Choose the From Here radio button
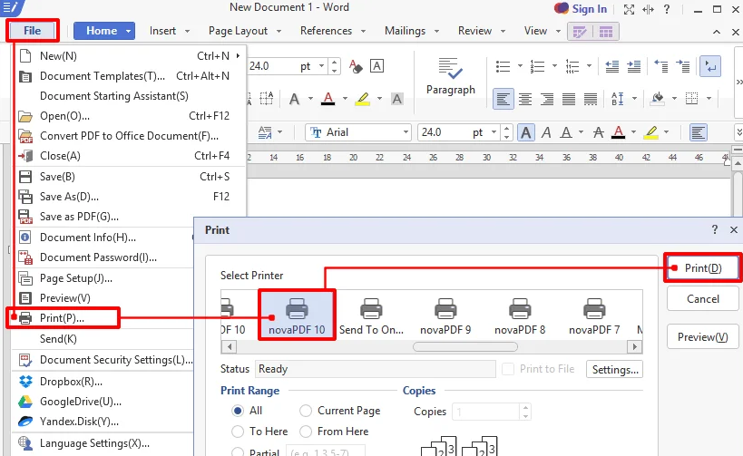This screenshot has width=743, height=456. pos(306,432)
